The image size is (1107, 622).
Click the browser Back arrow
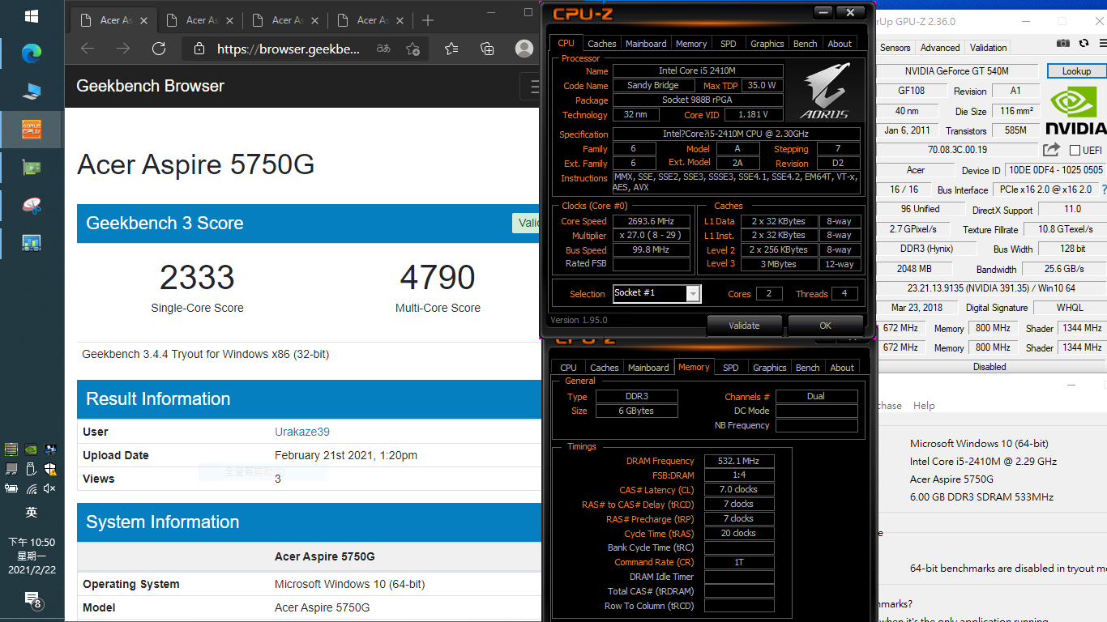[x=88, y=49]
